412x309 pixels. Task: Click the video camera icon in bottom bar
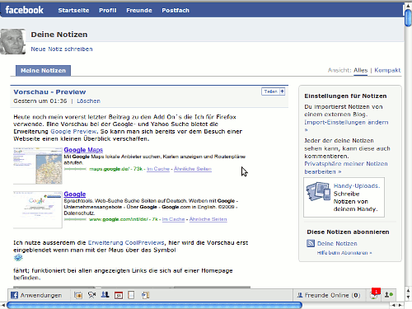91,295
